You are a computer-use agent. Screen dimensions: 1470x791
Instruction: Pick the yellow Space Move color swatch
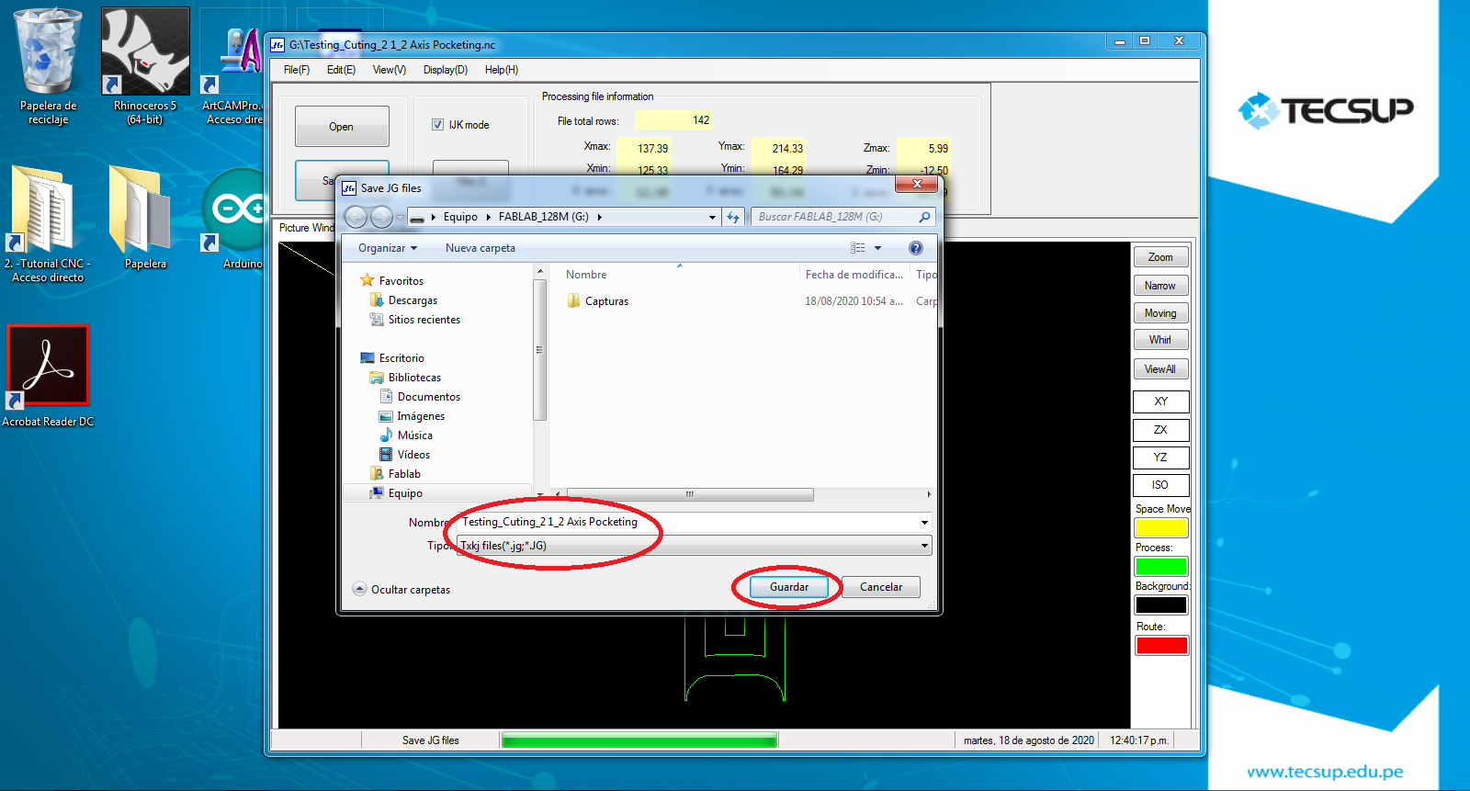1161,528
